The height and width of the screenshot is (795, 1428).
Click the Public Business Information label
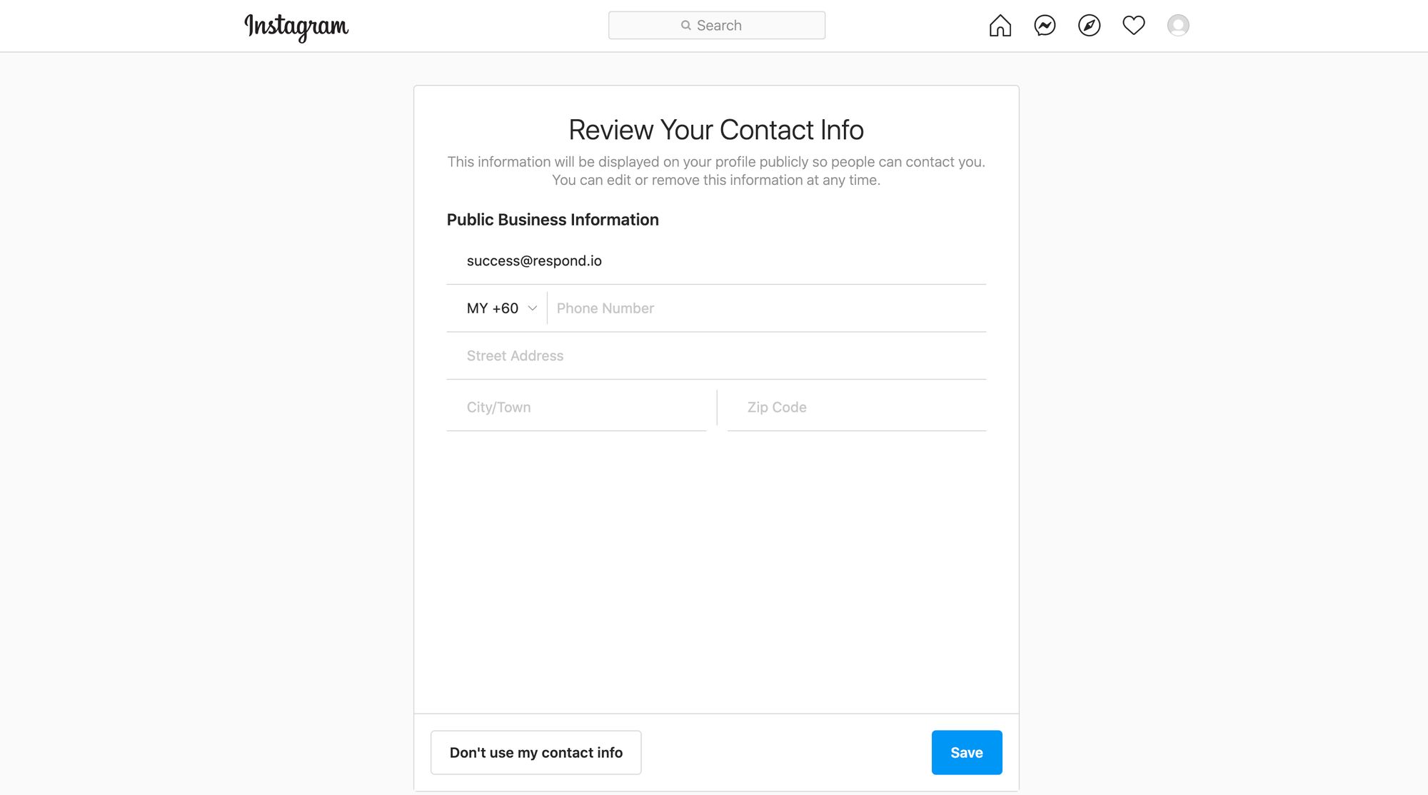click(553, 219)
